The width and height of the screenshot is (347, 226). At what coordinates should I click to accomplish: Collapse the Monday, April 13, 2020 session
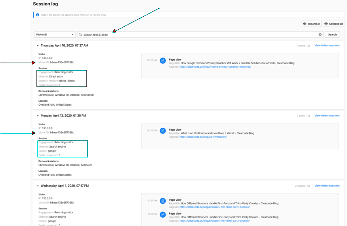37,116
